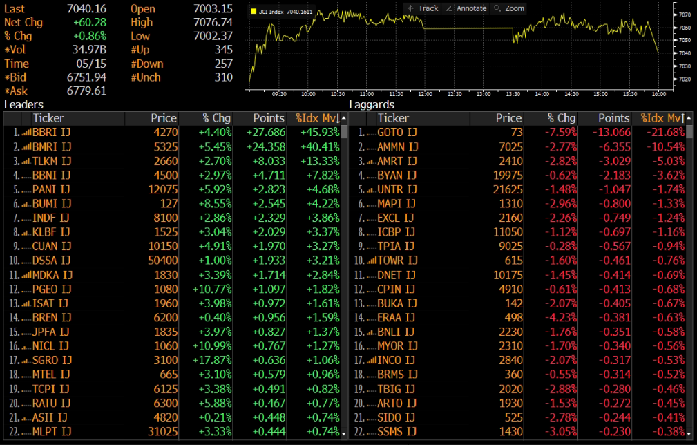This screenshot has width=697, height=445.
Task: Click the Leaders list scroll-up arrow
Action: [x=344, y=118]
